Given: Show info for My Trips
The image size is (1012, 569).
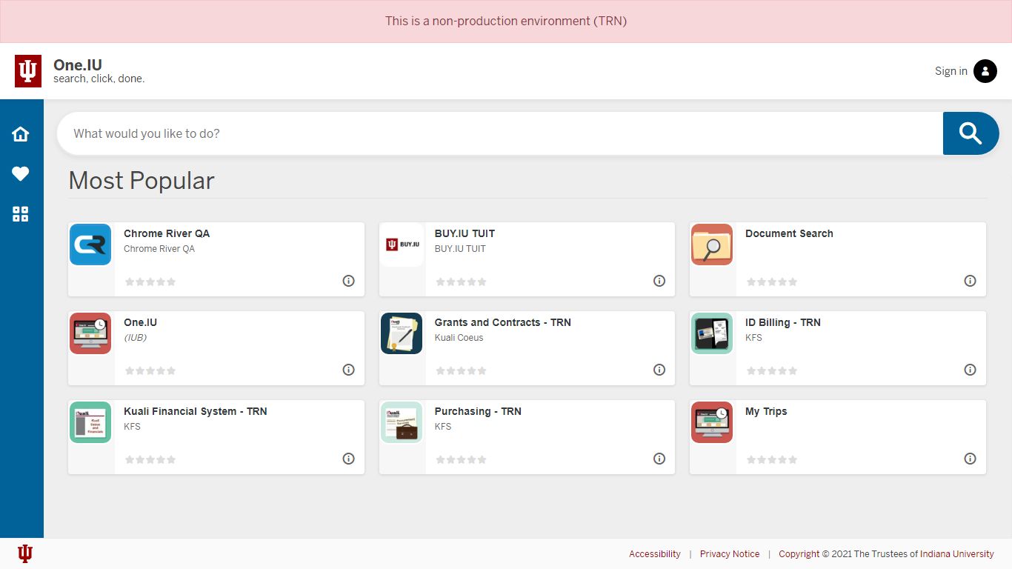Looking at the screenshot, I should click(x=971, y=459).
